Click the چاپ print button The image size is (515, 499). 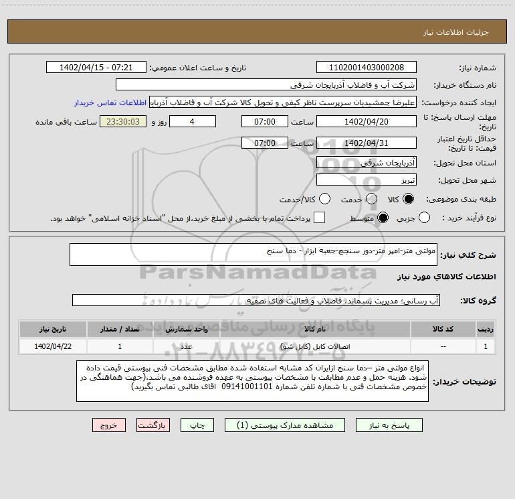coord(197,425)
